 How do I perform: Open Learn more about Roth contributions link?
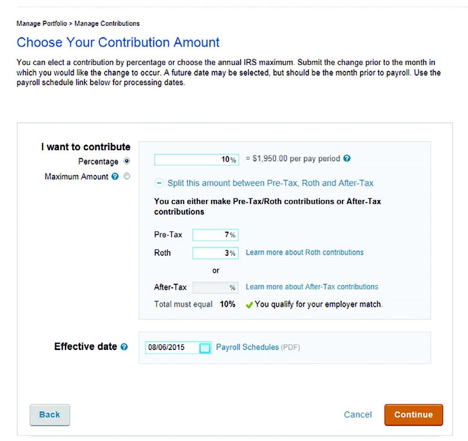pos(304,252)
